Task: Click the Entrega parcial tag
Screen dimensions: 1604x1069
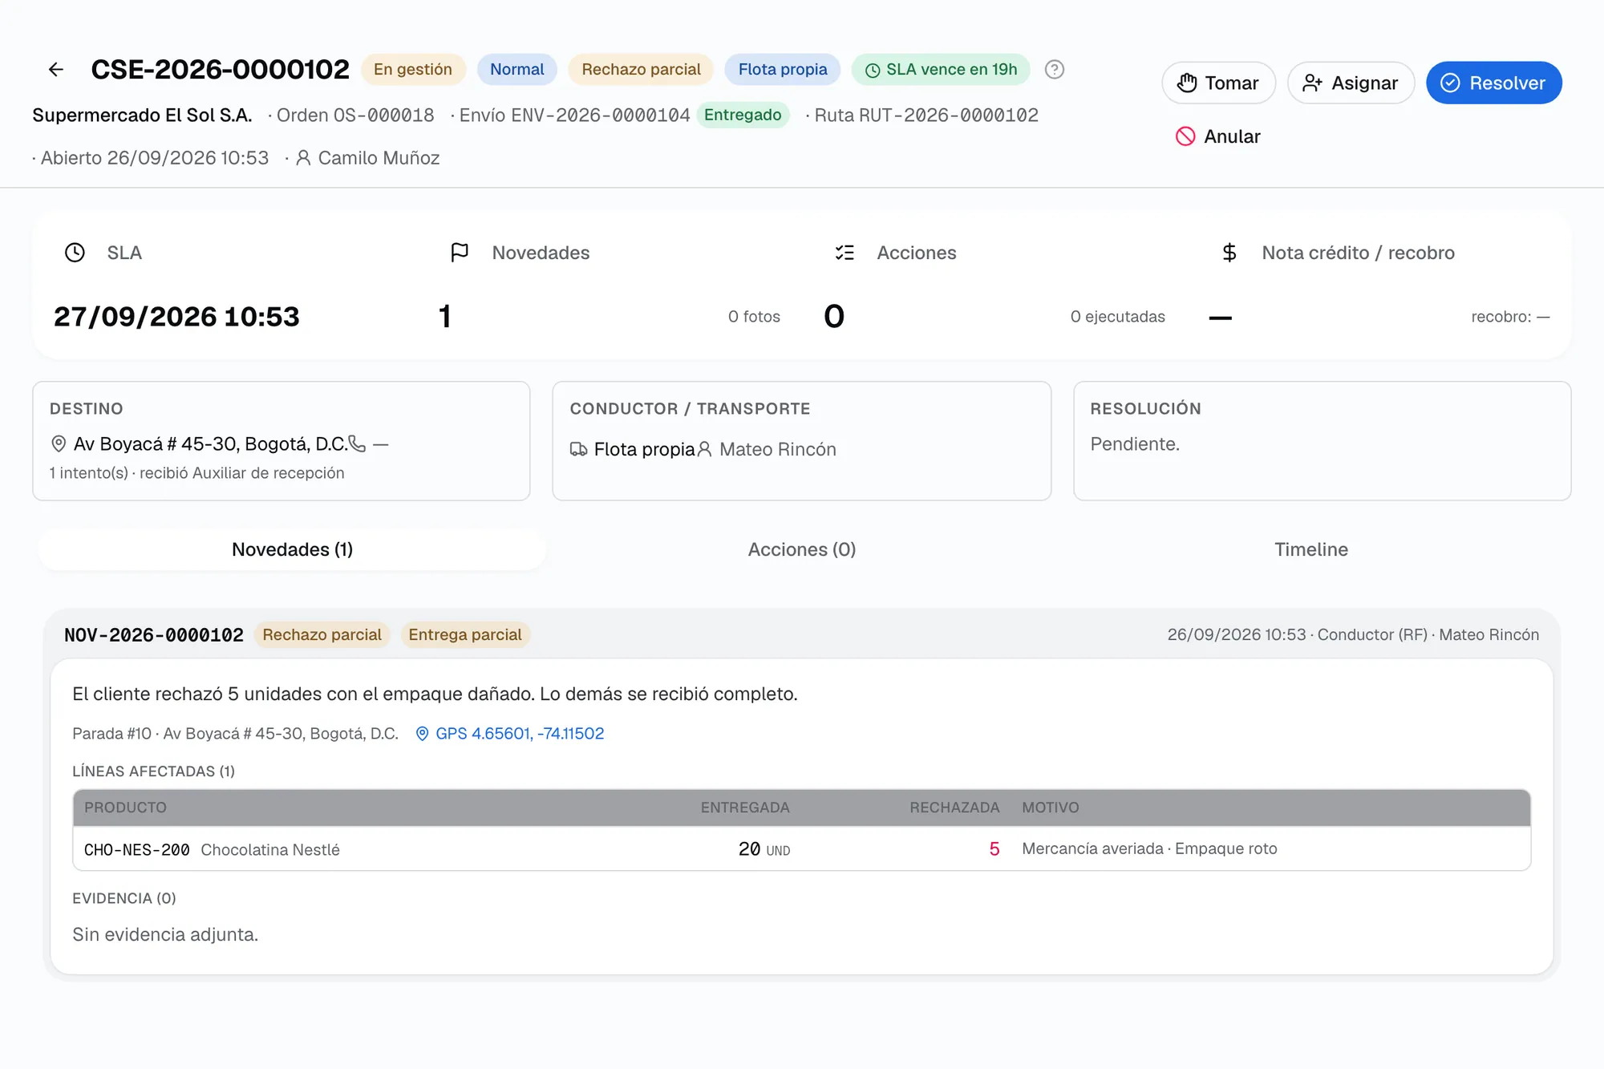Action: 465,635
